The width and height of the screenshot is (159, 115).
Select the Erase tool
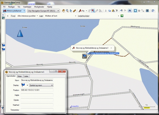(x=97, y=11)
